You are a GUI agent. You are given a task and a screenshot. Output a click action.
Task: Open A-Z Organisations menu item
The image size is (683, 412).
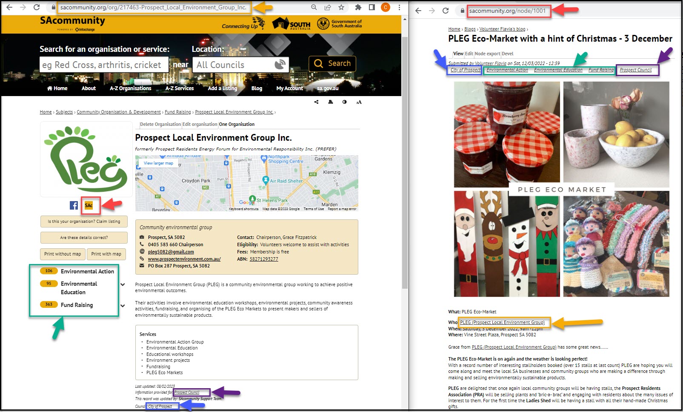[131, 88]
